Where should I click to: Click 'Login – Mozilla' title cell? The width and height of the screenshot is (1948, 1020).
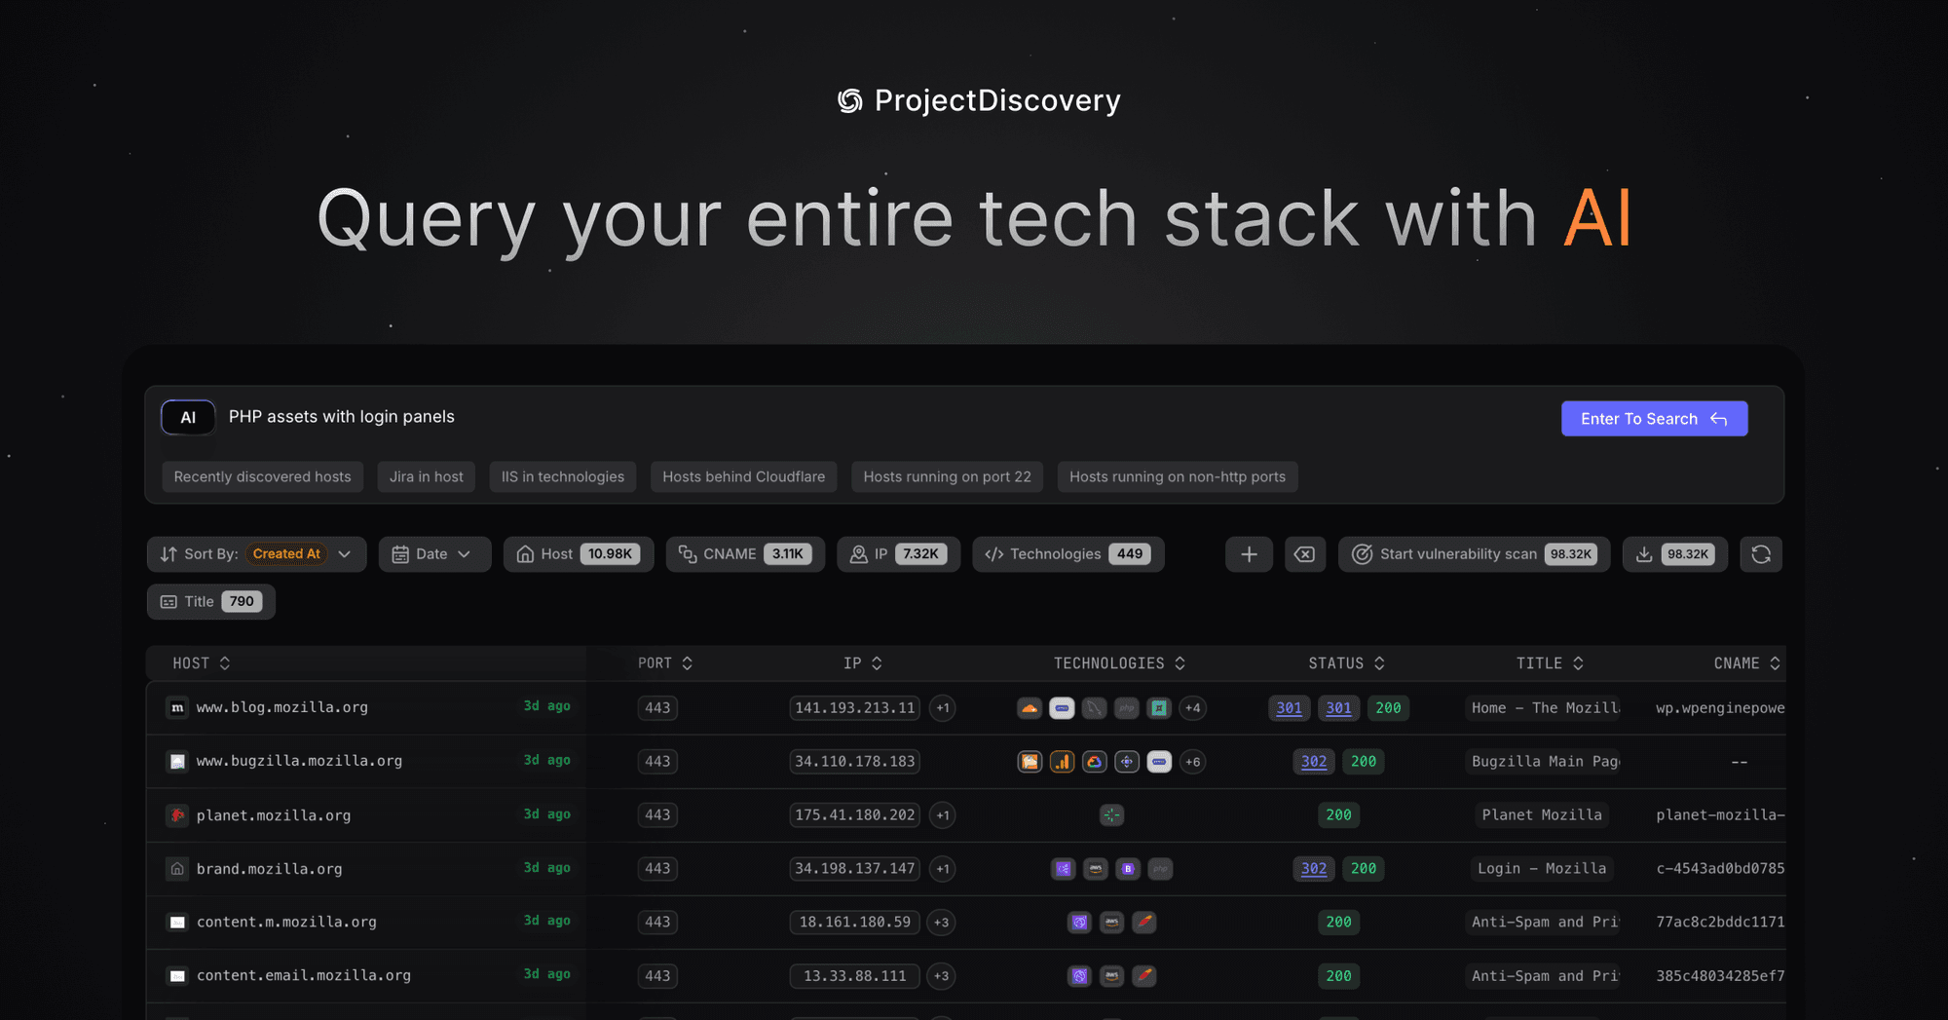1542,869
